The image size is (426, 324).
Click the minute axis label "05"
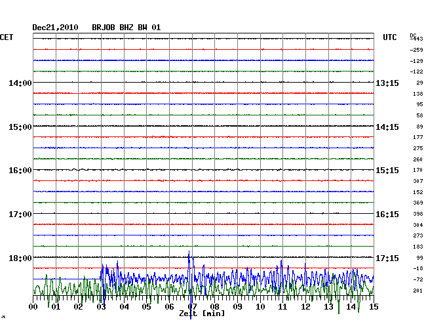click(146, 307)
